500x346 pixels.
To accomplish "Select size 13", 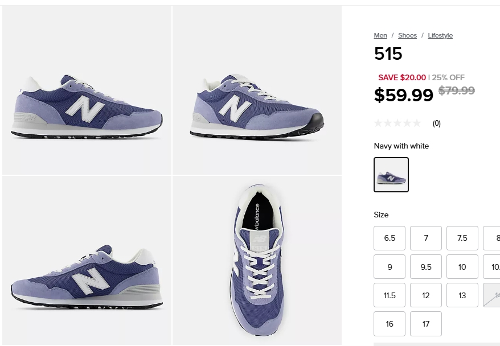I will pyautogui.click(x=462, y=295).
